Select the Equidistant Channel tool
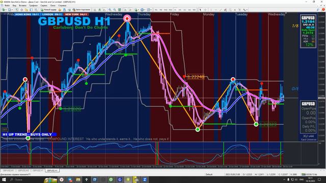 pyautogui.click(x=225, y=10)
